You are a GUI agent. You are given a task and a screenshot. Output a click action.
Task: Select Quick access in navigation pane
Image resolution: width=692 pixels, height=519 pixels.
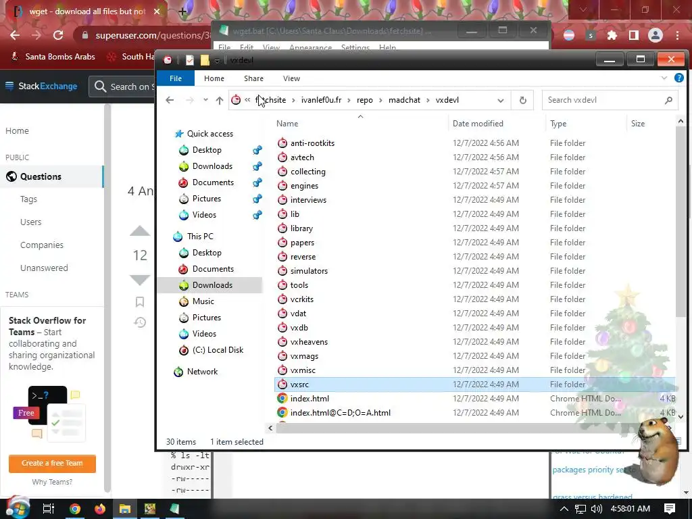209,134
